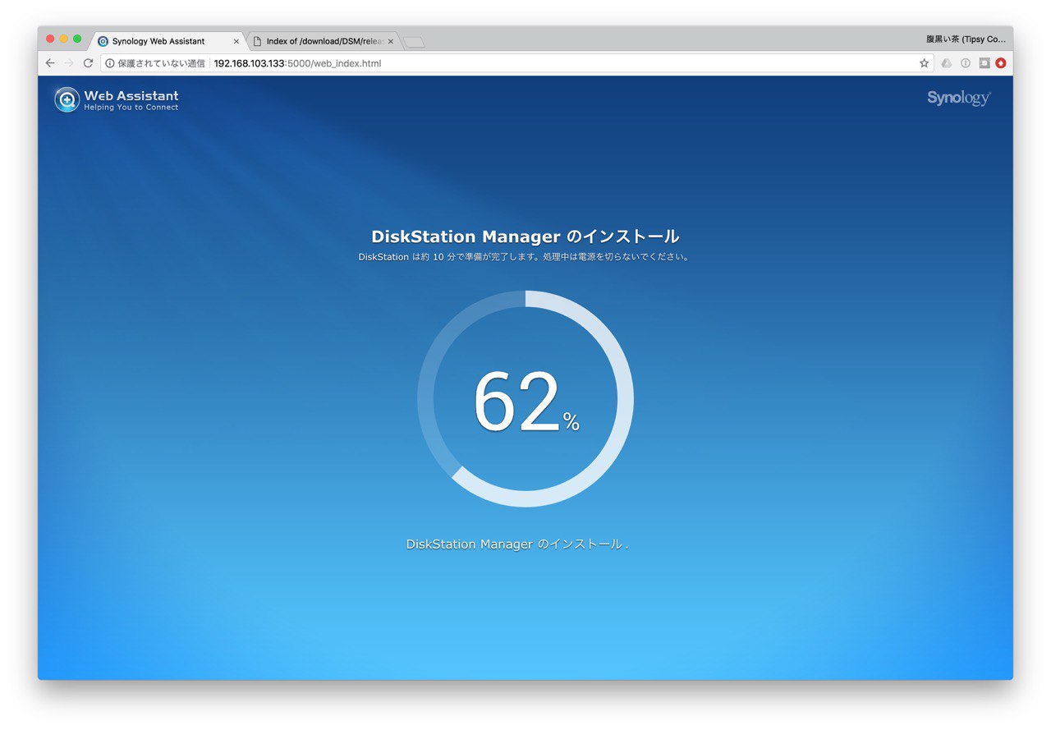Switch to the Index of /download/DSM tab
This screenshot has height=730, width=1051.
(324, 41)
